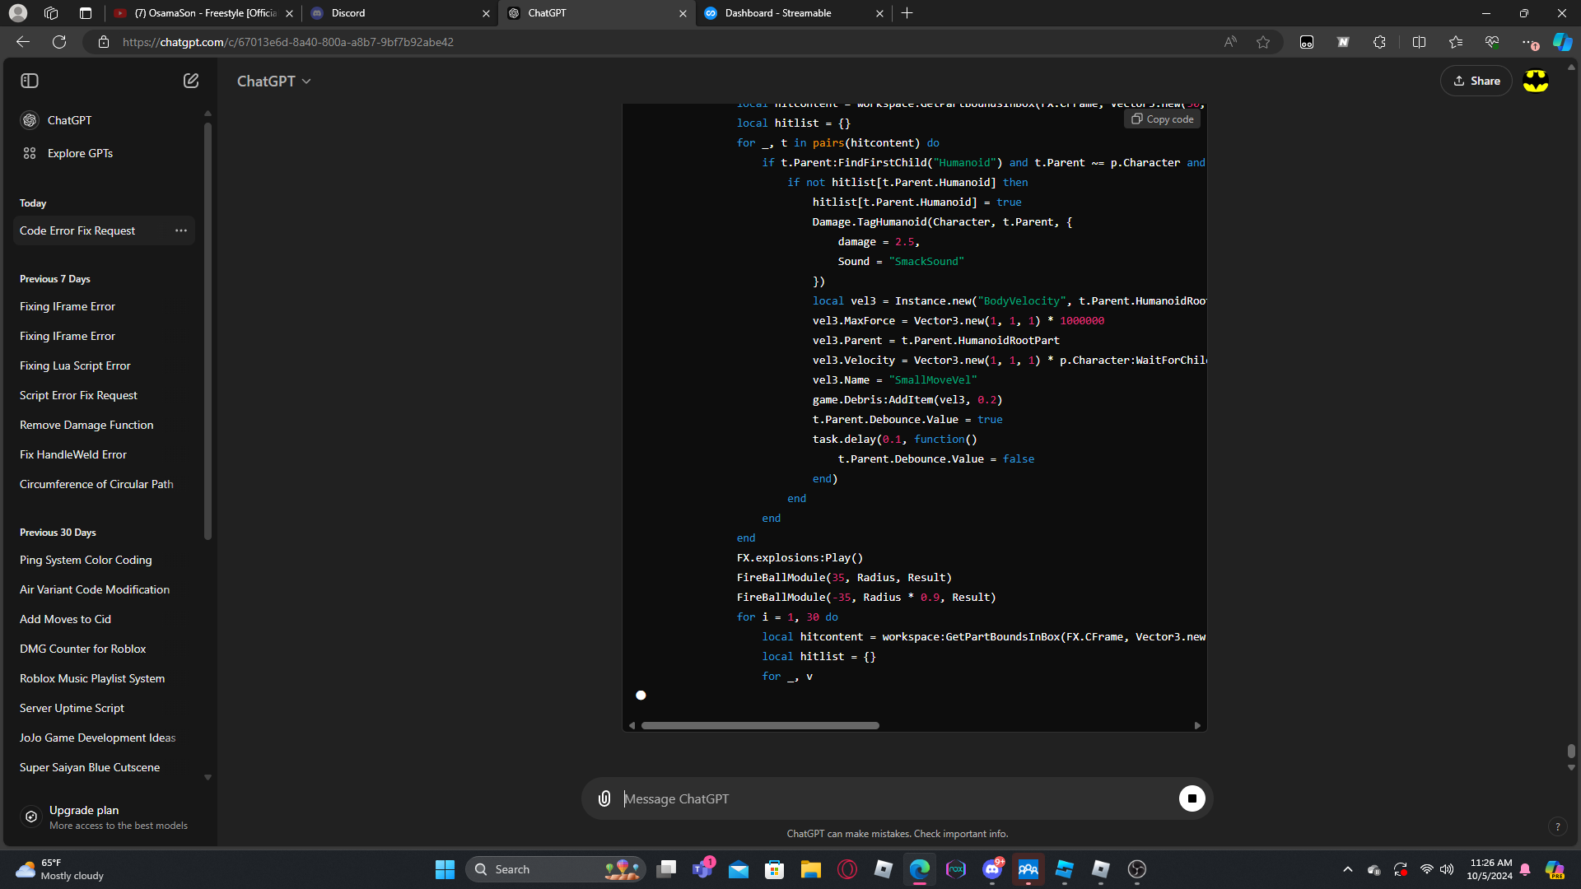
Task: Open Explore GPTs in sidebar
Action: pos(80,153)
